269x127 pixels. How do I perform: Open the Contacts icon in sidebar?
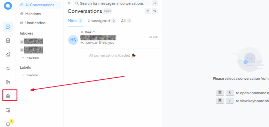coord(8,40)
